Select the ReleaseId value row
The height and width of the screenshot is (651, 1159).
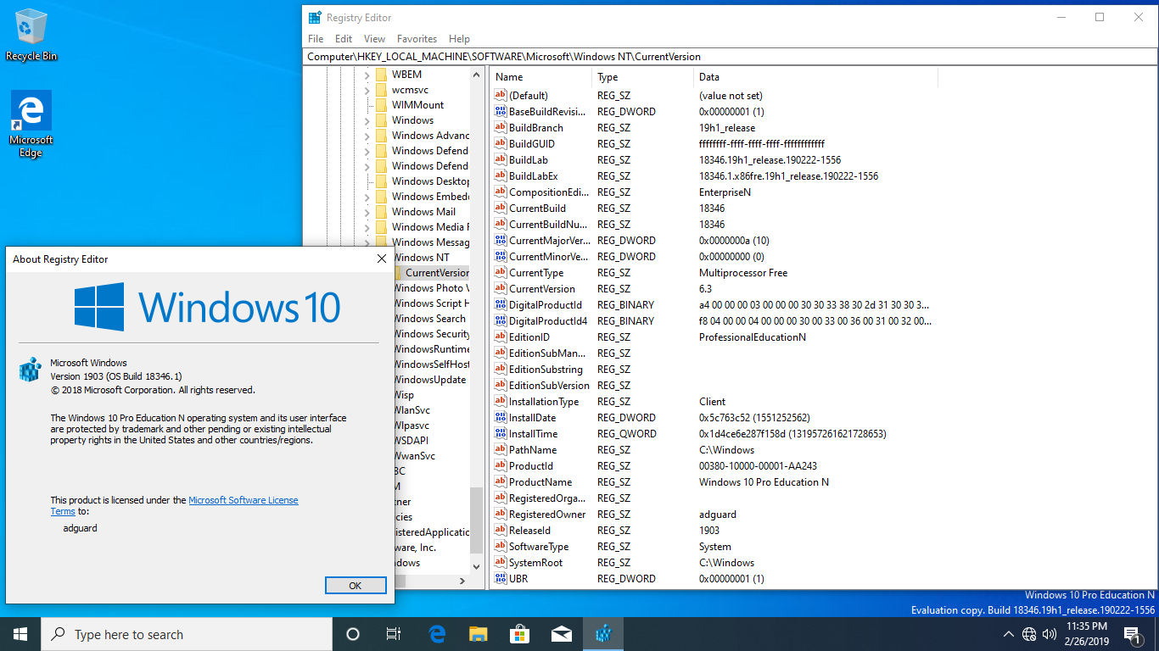tap(713, 531)
